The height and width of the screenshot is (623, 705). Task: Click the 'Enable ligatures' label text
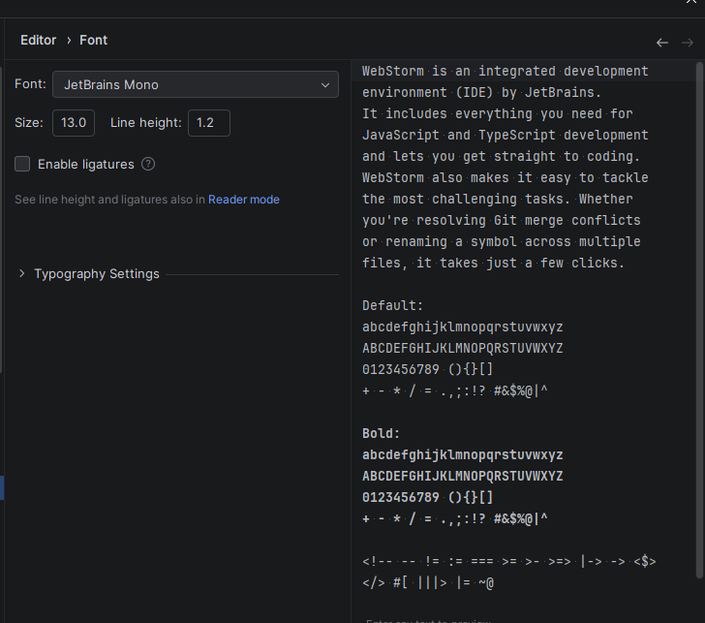(86, 164)
